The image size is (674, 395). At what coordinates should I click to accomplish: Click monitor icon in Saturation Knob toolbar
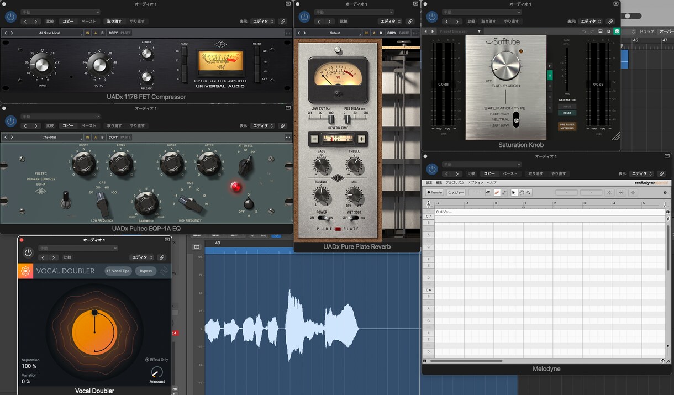[x=601, y=31]
